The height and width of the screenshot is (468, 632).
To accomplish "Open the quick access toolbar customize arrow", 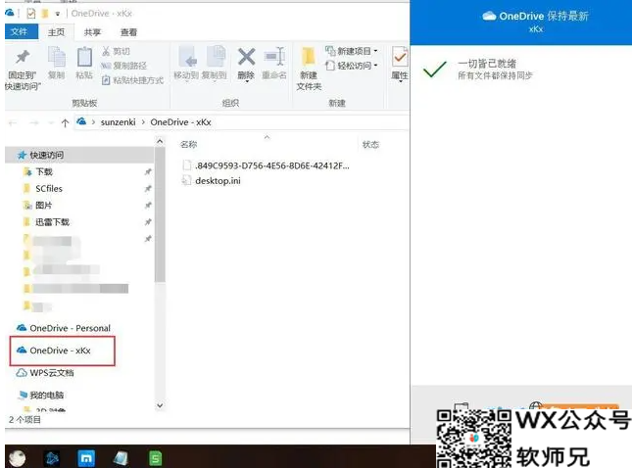I will [x=58, y=14].
